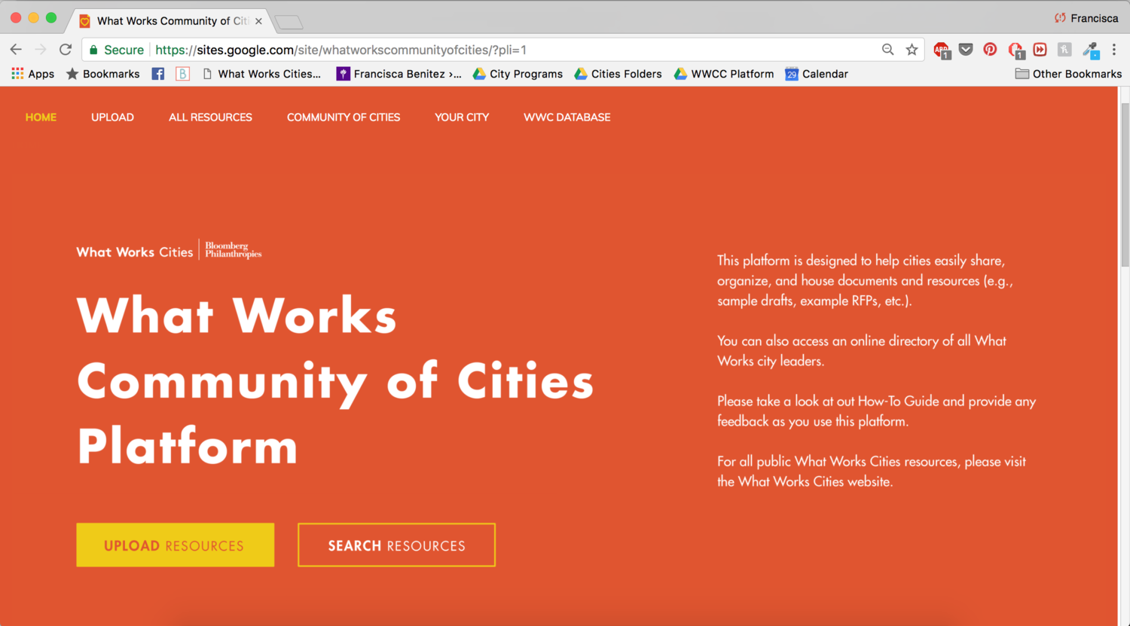
Task: Go to HOME in the site navigation
Action: 41,118
